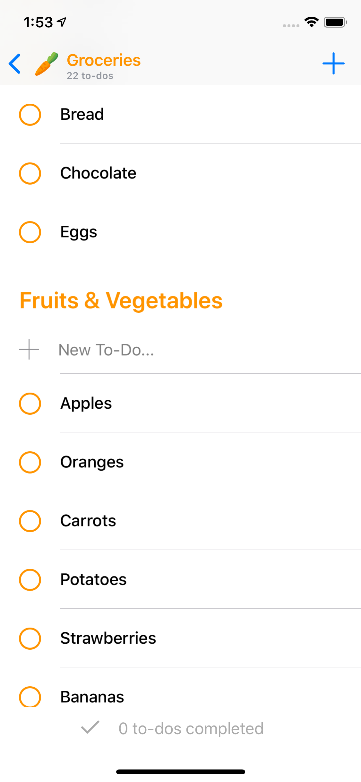Add a new to-do with plus icon
The image size is (361, 782).
click(x=333, y=64)
